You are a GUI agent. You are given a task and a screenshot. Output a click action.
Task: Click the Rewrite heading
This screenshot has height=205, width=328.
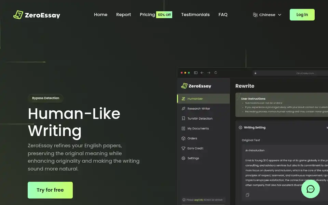(x=245, y=86)
